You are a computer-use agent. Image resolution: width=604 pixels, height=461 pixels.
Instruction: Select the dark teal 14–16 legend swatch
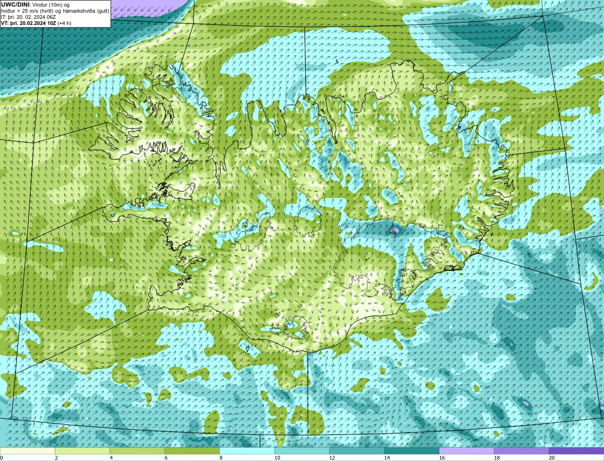412,451
